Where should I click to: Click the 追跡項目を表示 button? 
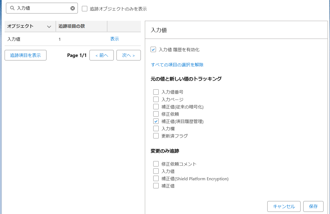pos(25,55)
